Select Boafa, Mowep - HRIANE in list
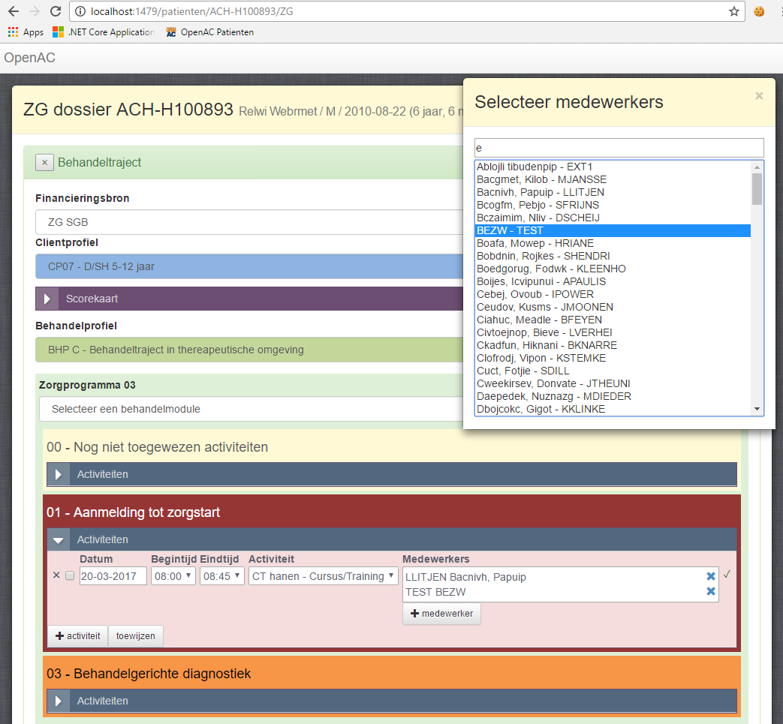Screen dimensions: 783x724 pos(535,243)
